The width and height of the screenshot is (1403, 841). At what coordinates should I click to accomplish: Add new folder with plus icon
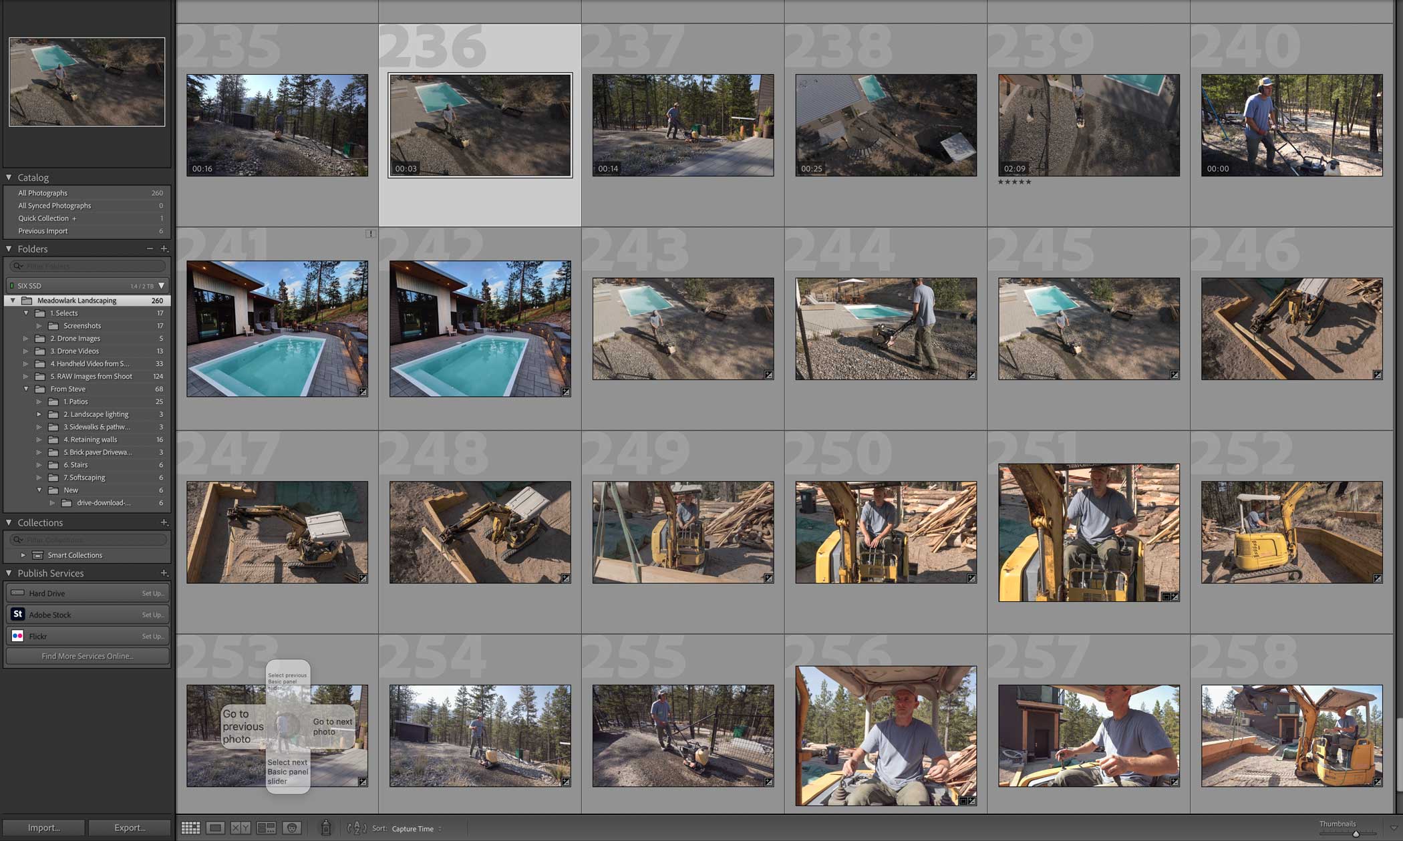pyautogui.click(x=164, y=249)
